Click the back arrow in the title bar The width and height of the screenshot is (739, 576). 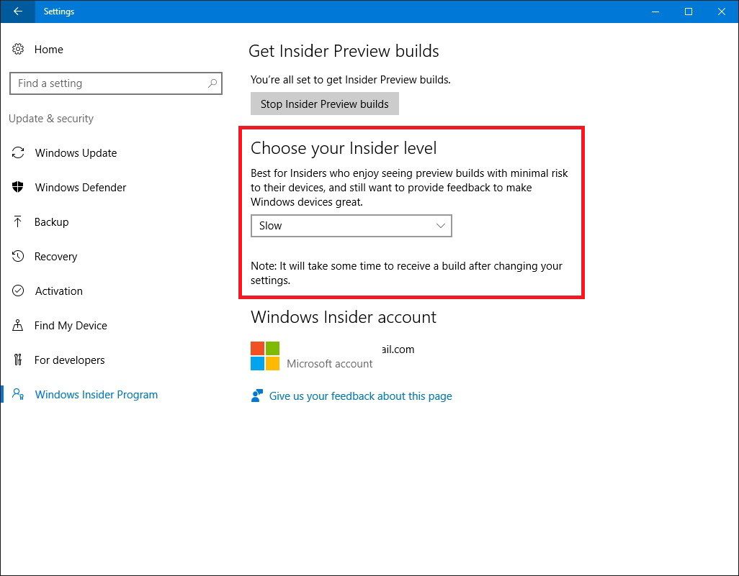(18, 12)
